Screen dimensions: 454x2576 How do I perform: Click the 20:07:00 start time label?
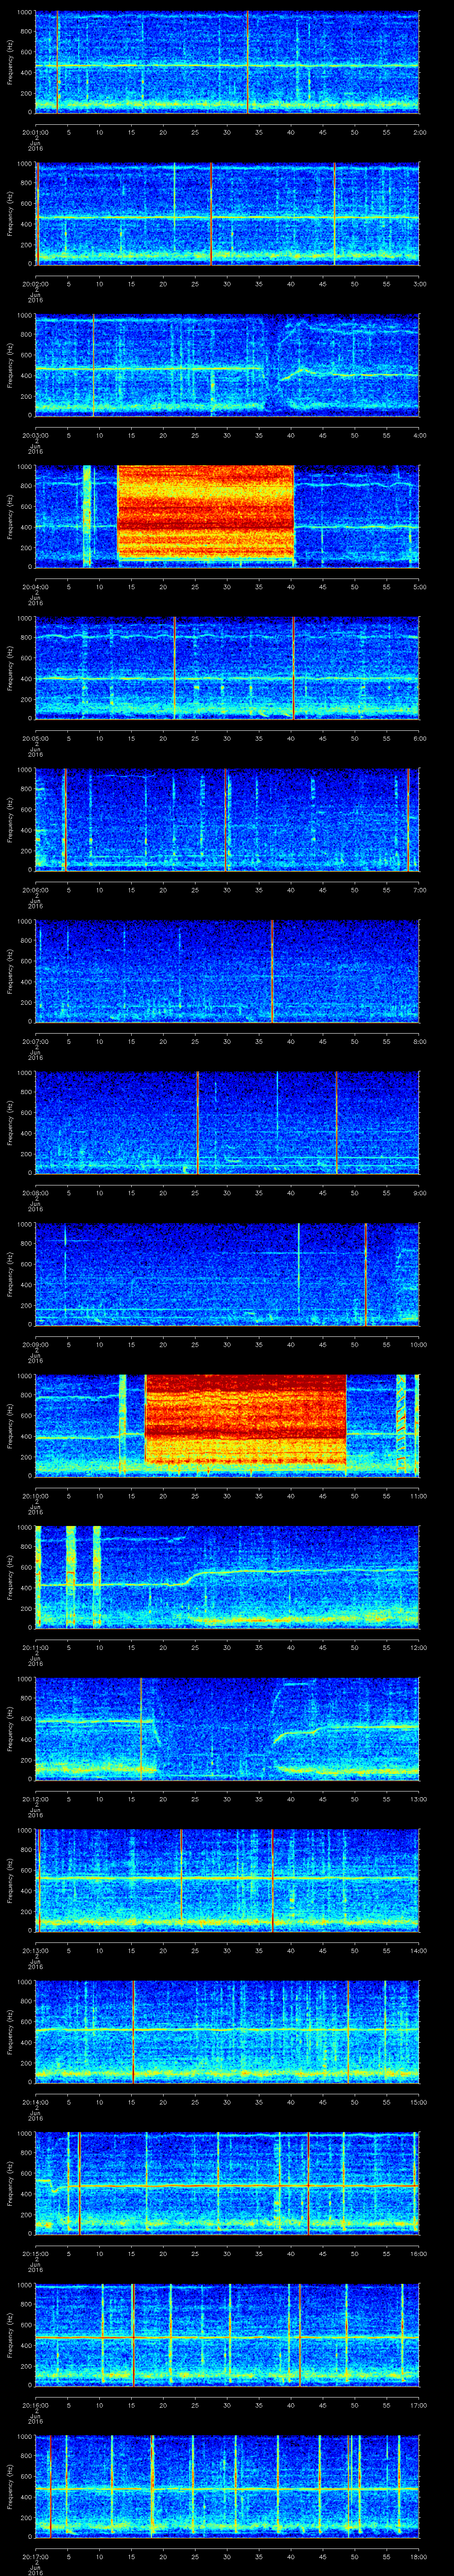(x=35, y=1041)
